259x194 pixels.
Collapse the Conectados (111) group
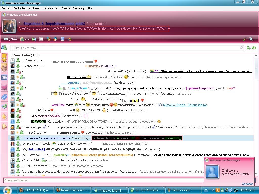point(11,55)
